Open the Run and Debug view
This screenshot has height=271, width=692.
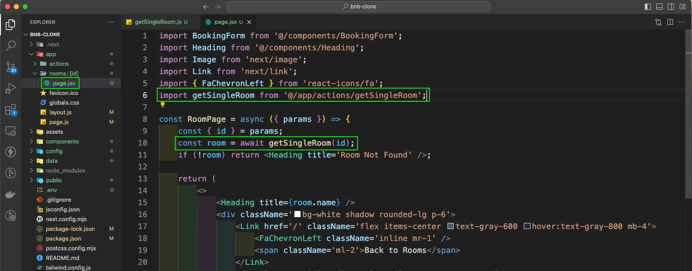pyautogui.click(x=11, y=88)
